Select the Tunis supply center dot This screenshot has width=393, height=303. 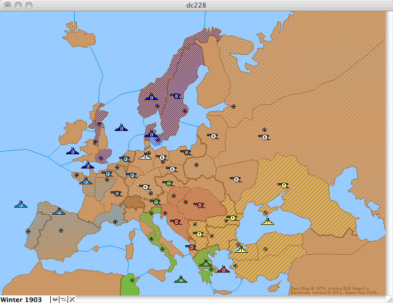132,280
